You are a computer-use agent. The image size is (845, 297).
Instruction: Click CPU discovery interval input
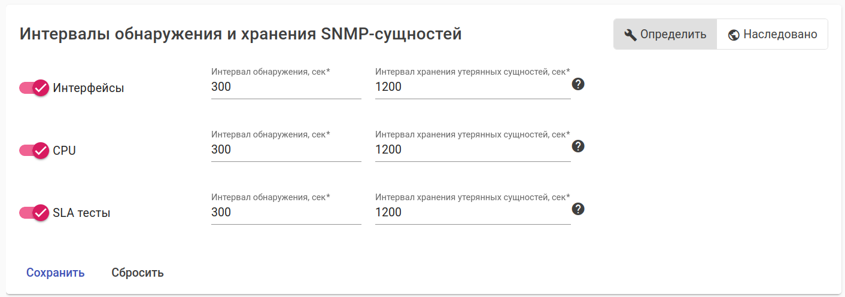coord(286,150)
